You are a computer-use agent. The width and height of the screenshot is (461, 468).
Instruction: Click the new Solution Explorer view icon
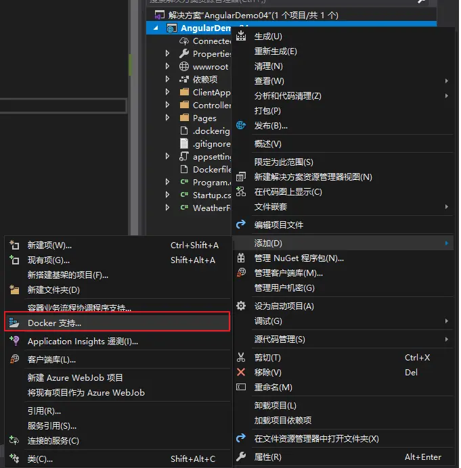tap(241, 177)
